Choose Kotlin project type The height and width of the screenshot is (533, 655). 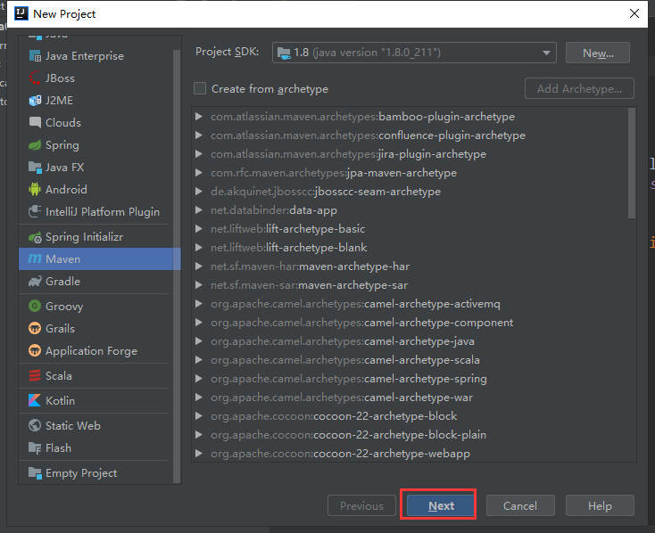95,401
